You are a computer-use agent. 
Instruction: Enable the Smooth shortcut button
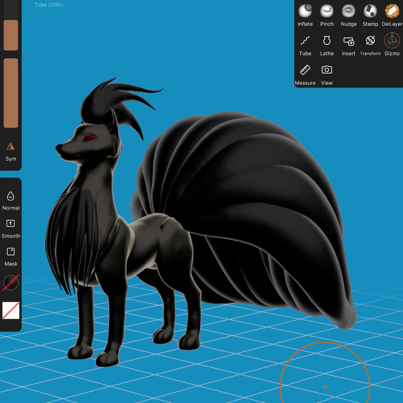click(11, 229)
